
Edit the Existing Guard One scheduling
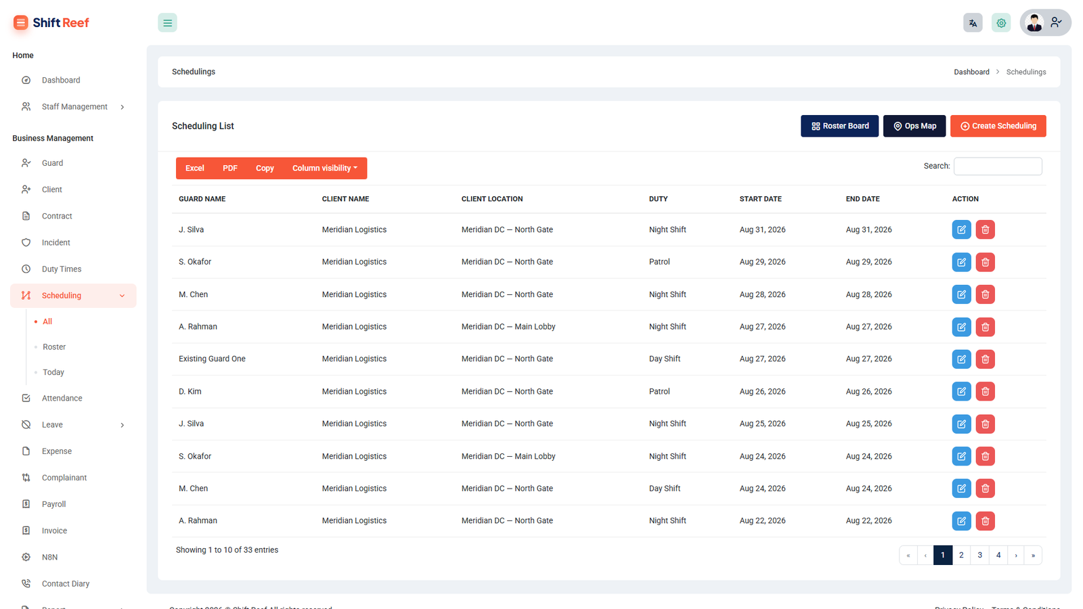[961, 359]
